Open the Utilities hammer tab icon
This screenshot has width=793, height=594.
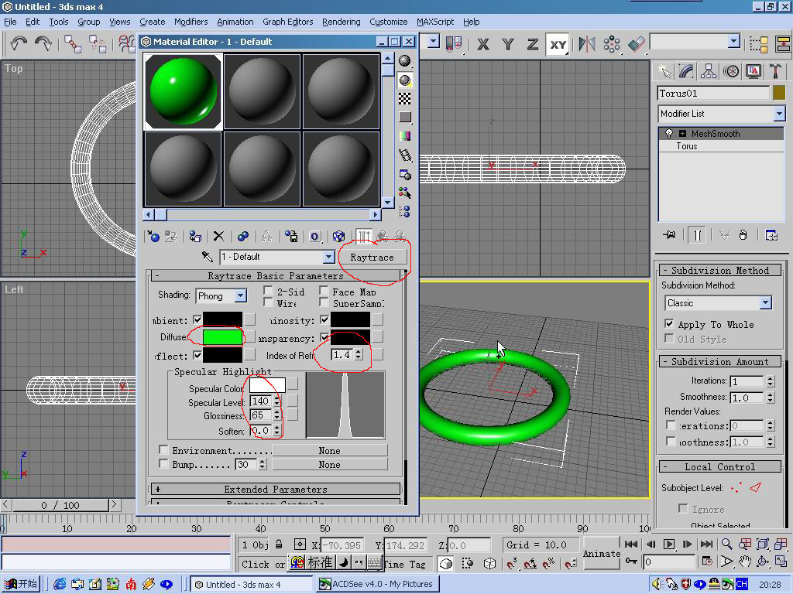775,71
